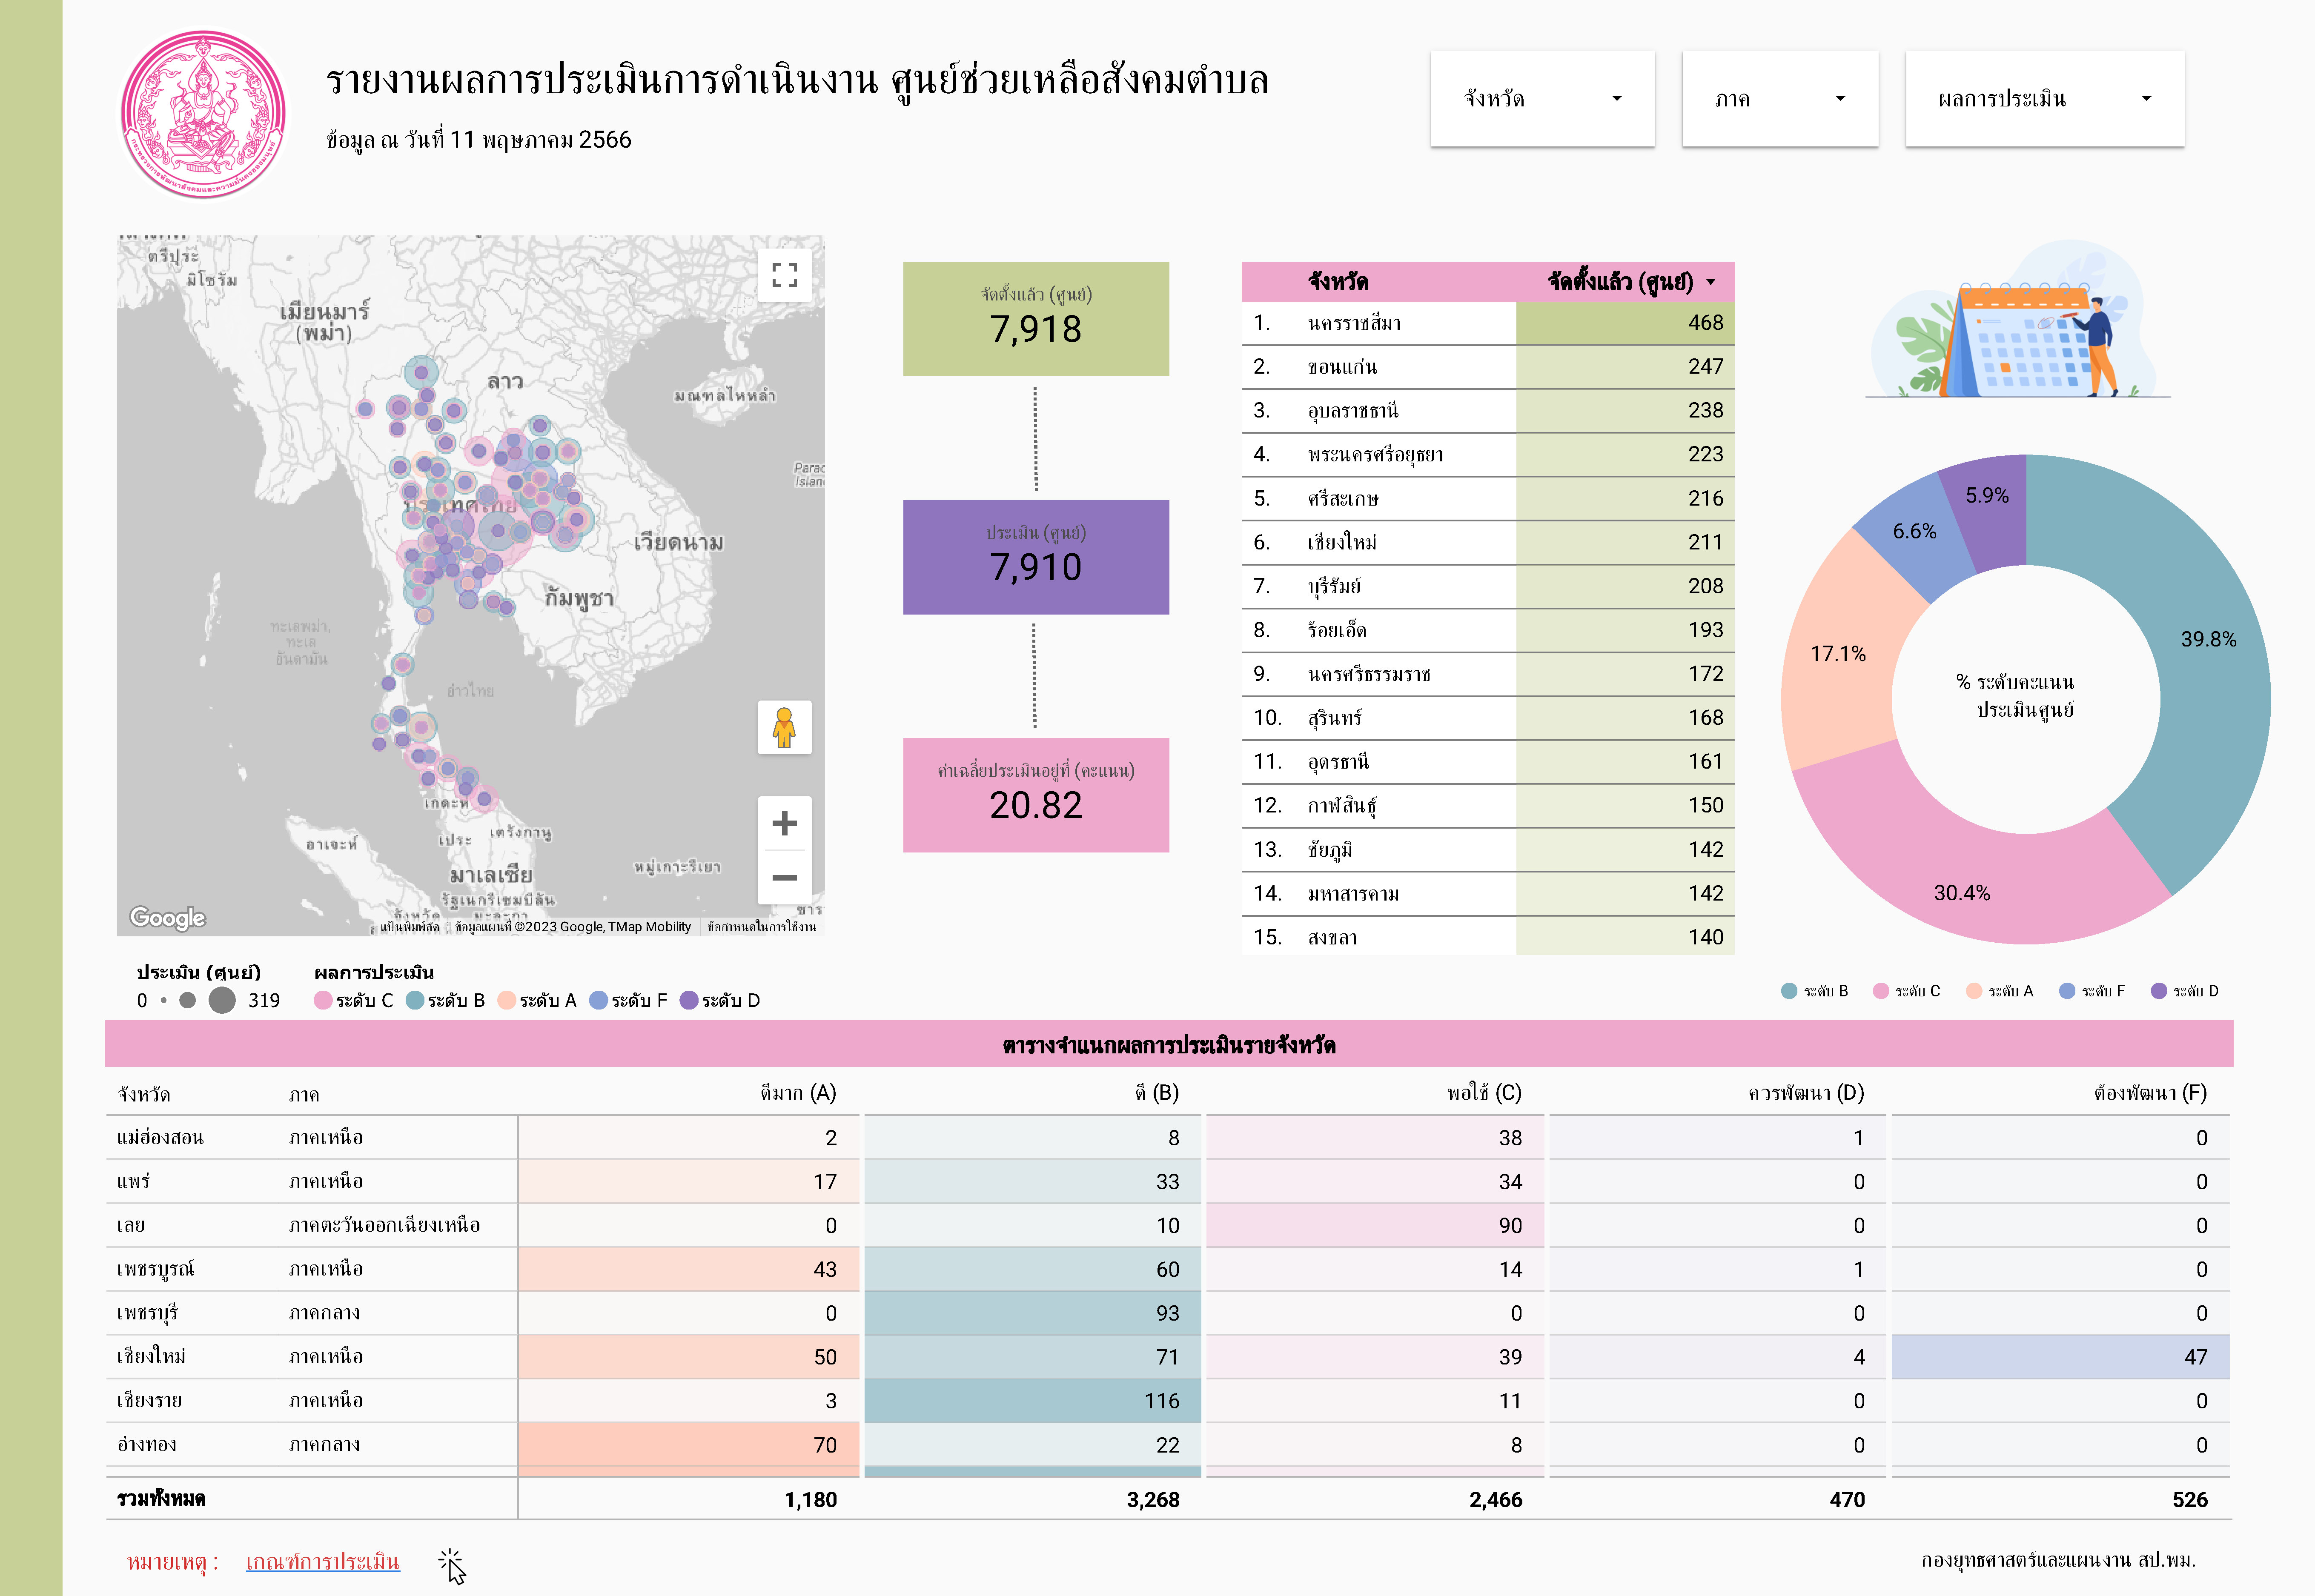Sort by ดีมาก (A) column header
The image size is (2315, 1596).
pos(798,1093)
